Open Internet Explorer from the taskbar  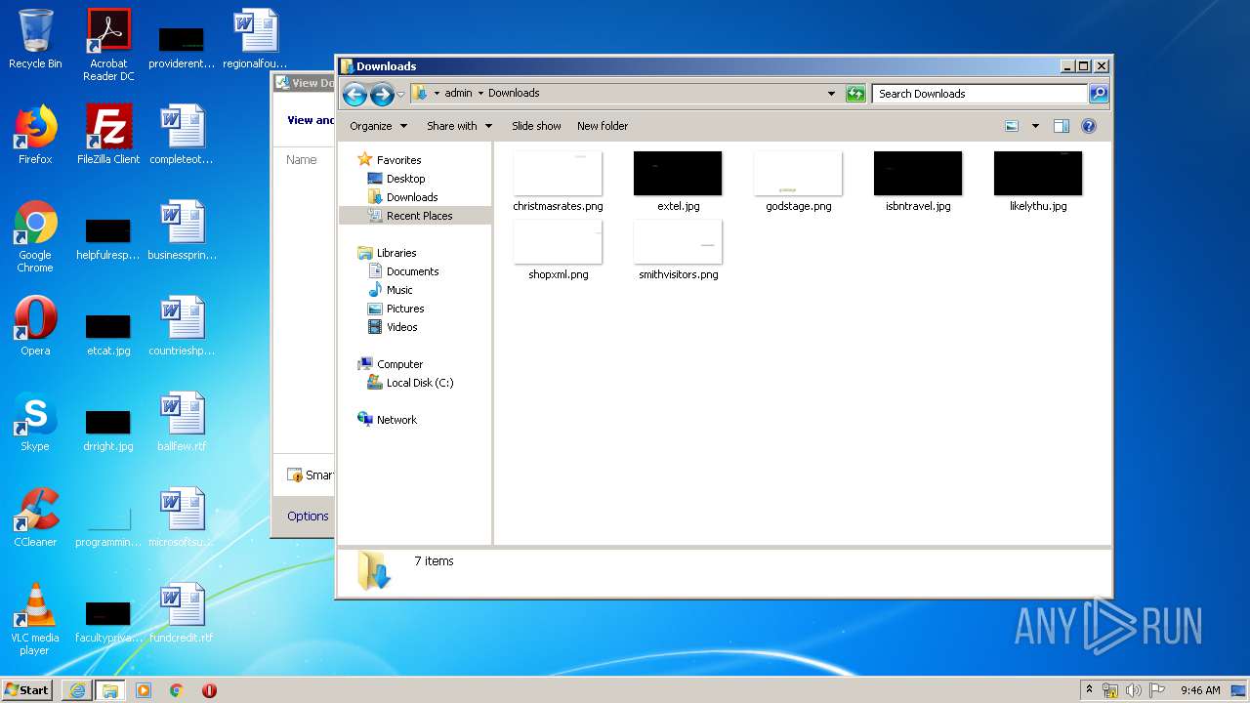click(77, 690)
